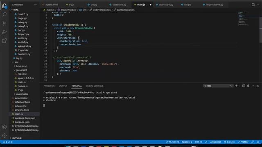Switch to file.py editor tab
262x147 pixels.
click(187, 4)
